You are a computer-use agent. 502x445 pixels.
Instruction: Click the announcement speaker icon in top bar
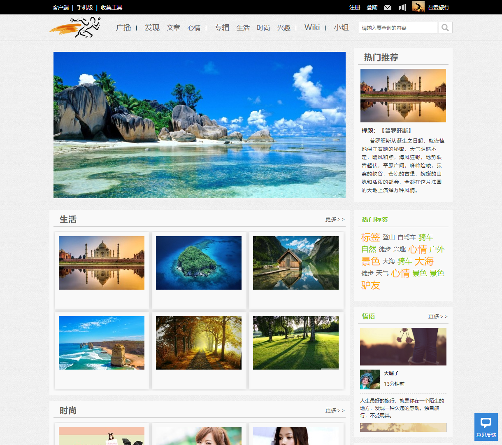point(402,7)
